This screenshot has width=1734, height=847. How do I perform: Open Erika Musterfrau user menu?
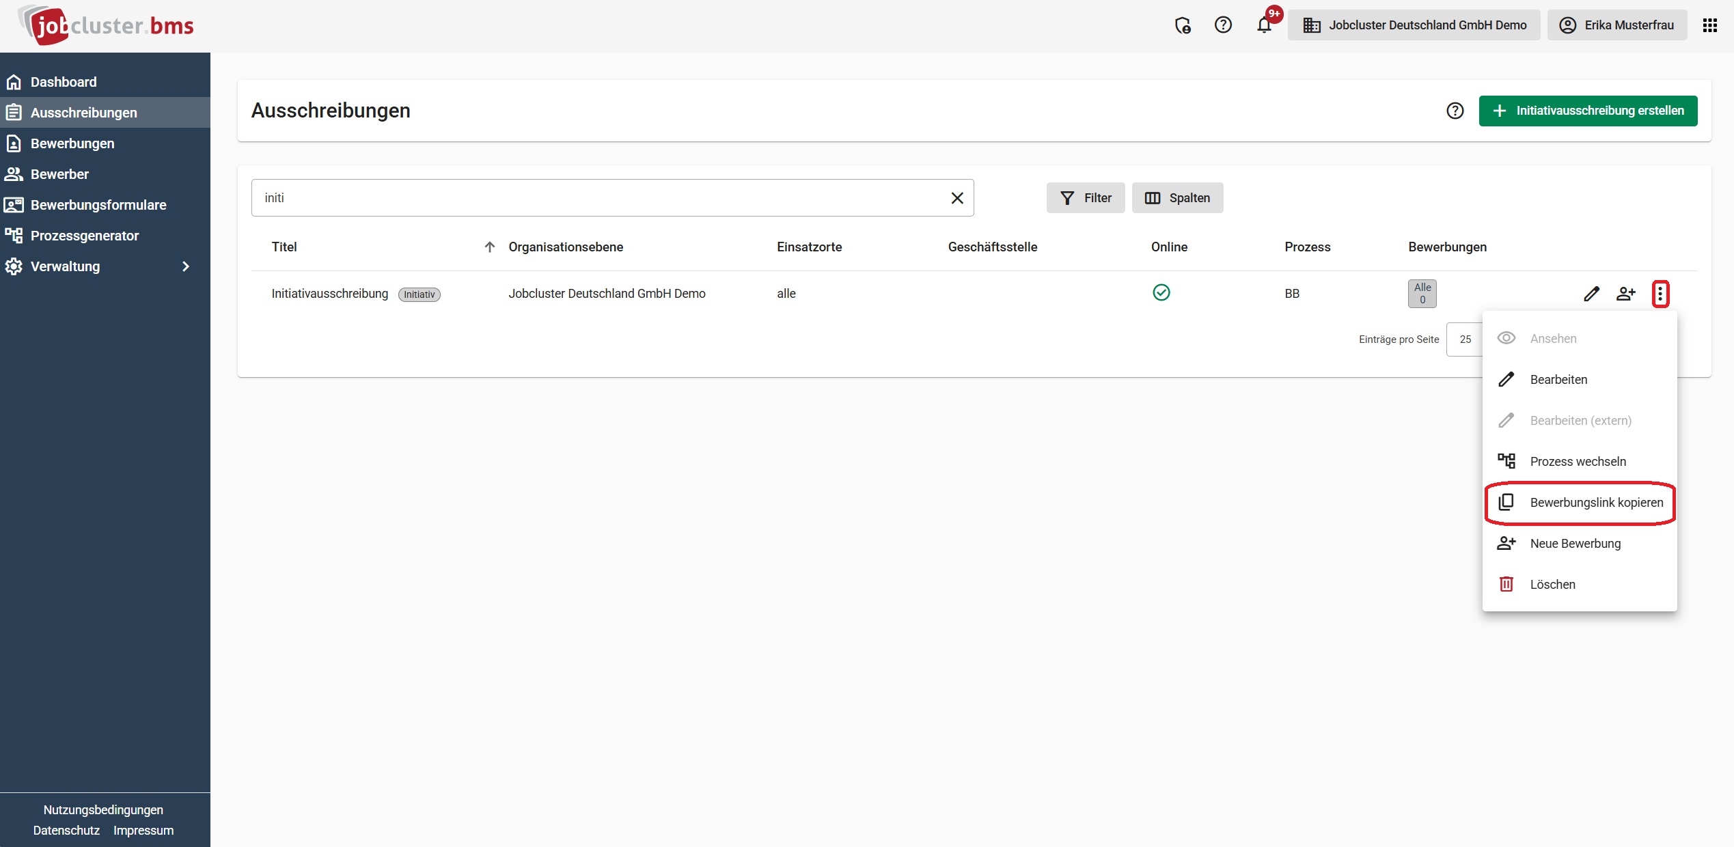pos(1616,25)
